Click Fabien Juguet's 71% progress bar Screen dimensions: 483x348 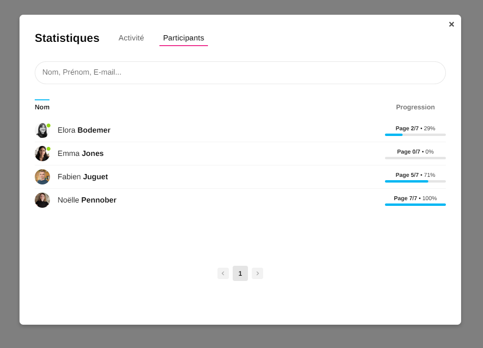(x=415, y=181)
